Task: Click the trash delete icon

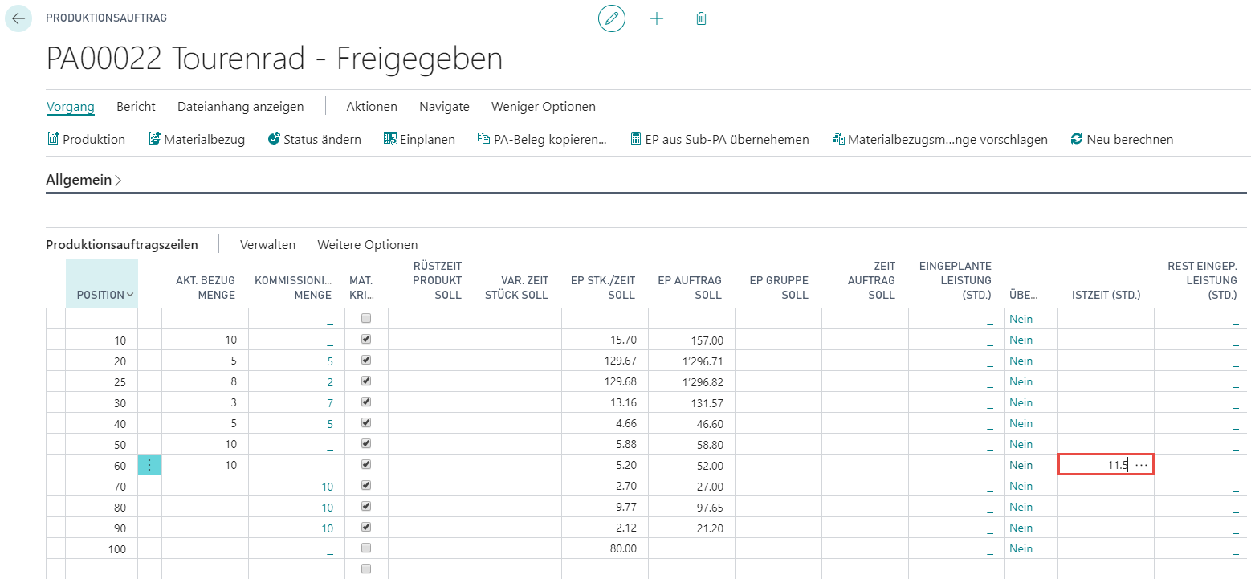Action: (x=701, y=18)
